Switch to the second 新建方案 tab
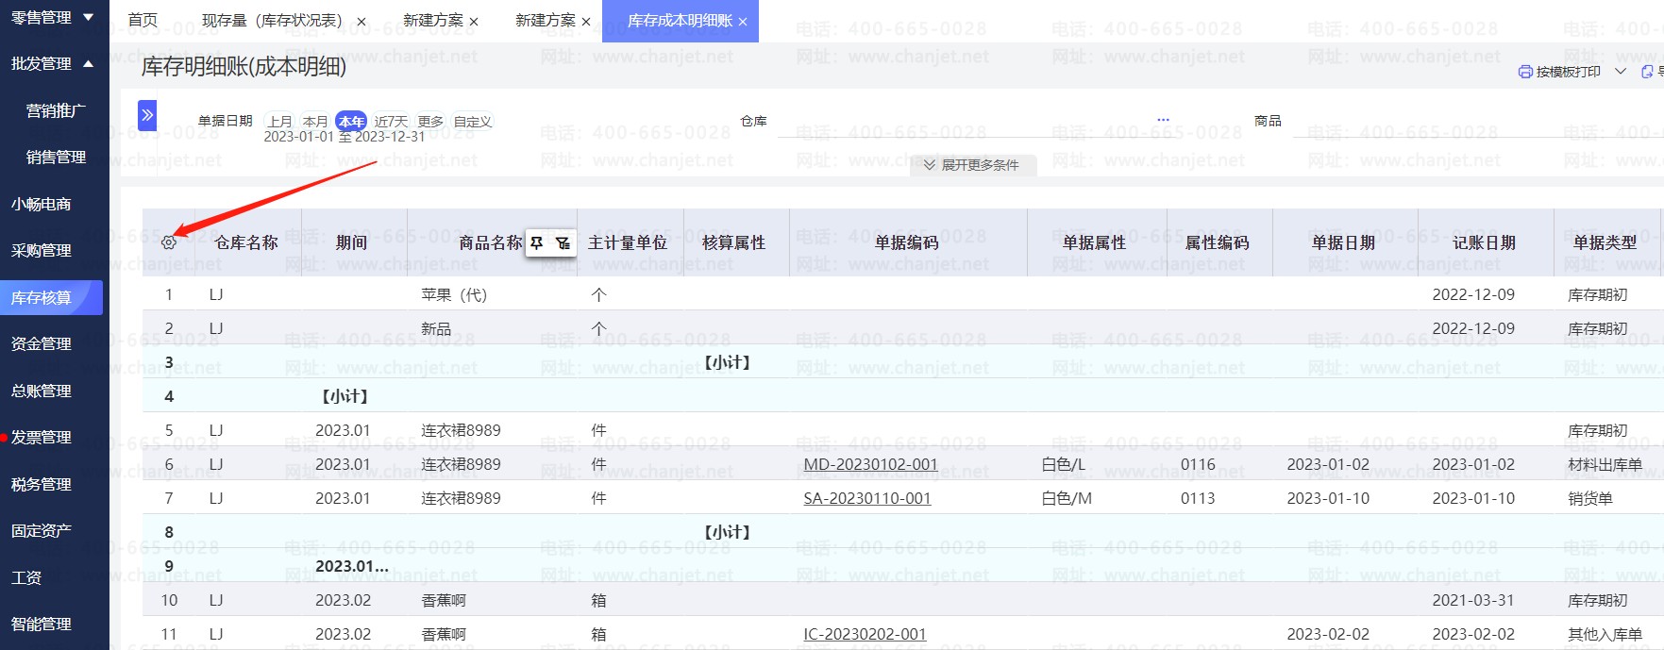1664x650 pixels. (546, 20)
